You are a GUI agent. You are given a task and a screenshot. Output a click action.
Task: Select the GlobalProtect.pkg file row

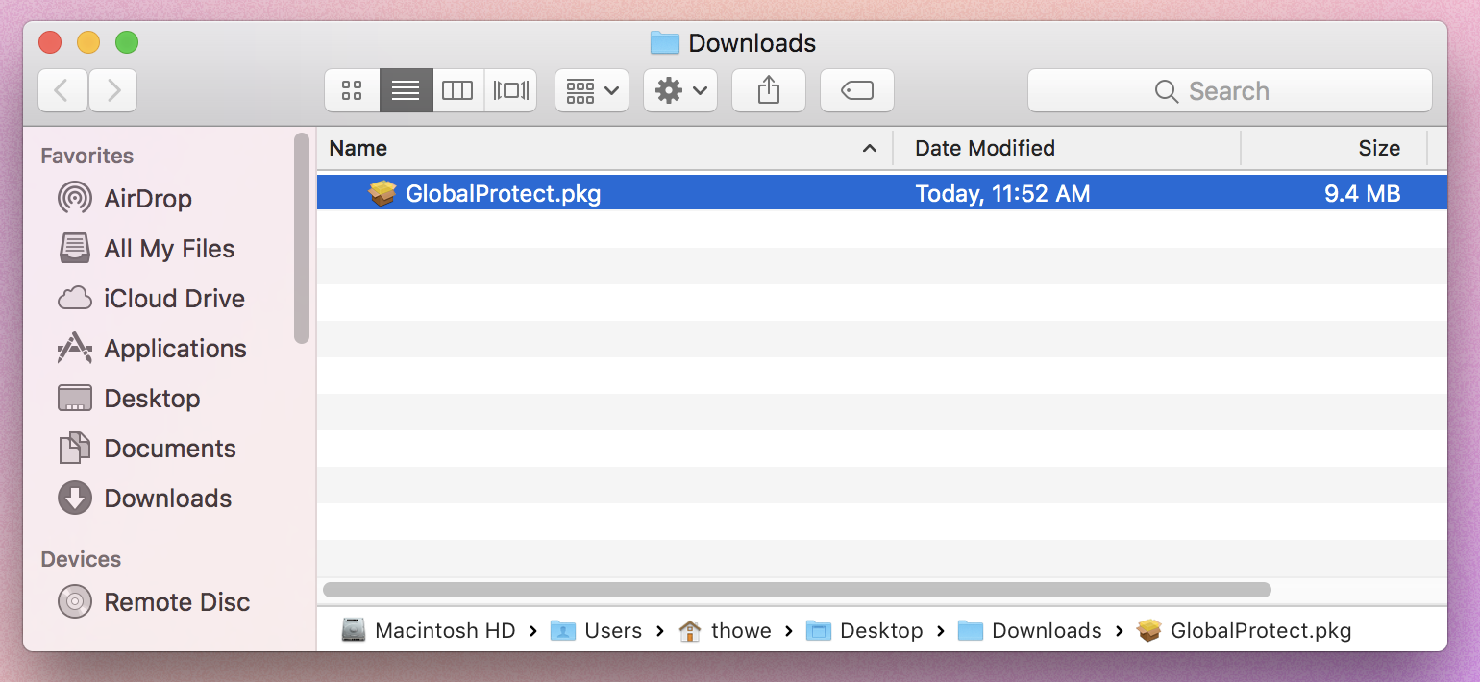coord(881,193)
